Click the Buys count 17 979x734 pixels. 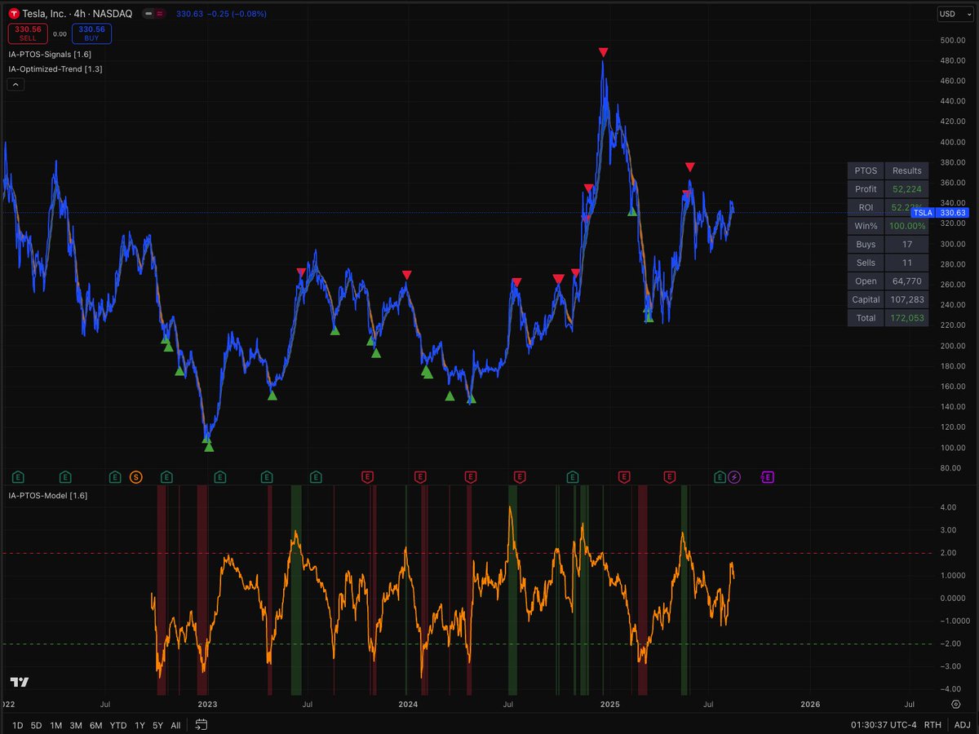pyautogui.click(x=906, y=244)
